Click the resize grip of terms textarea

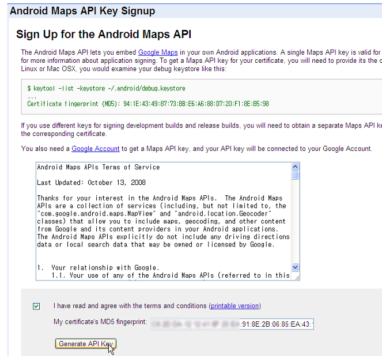297,278
